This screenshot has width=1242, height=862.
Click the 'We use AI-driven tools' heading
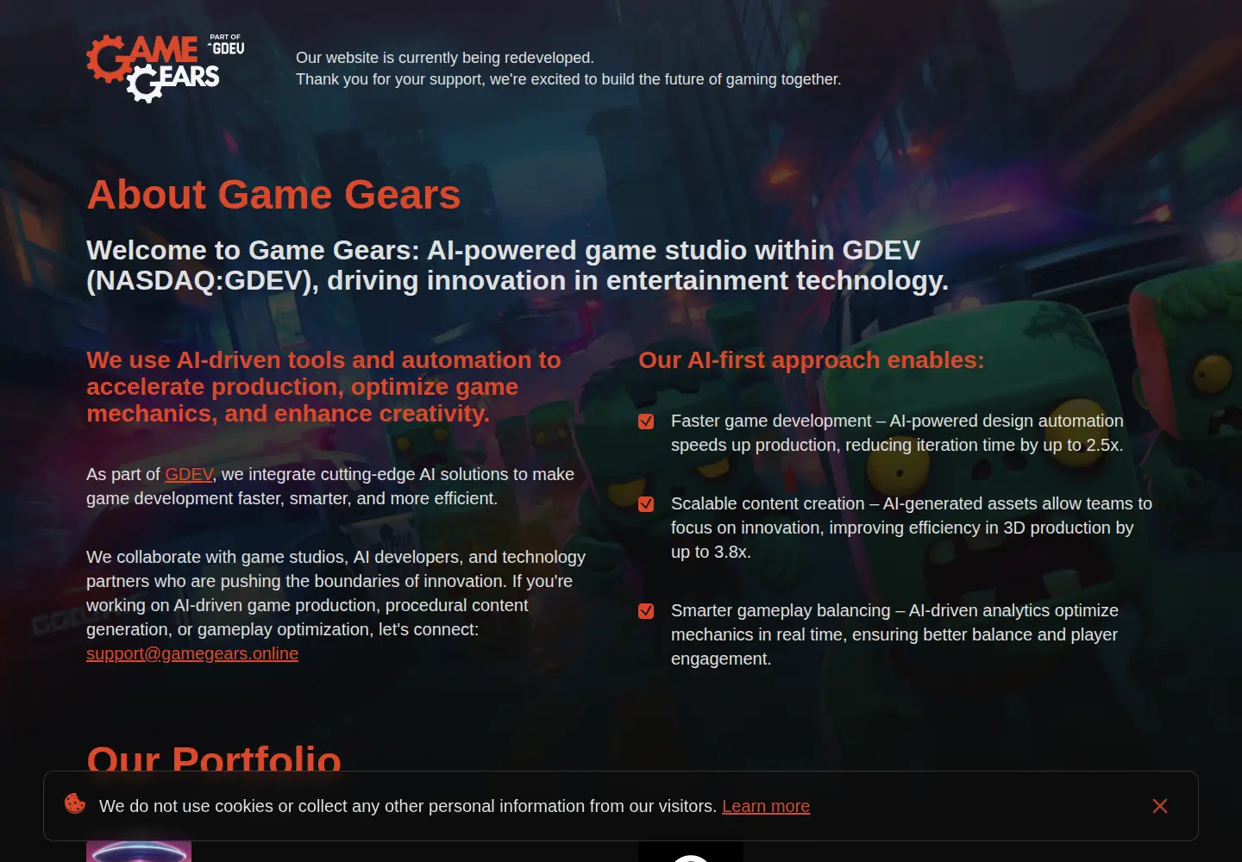click(x=323, y=386)
